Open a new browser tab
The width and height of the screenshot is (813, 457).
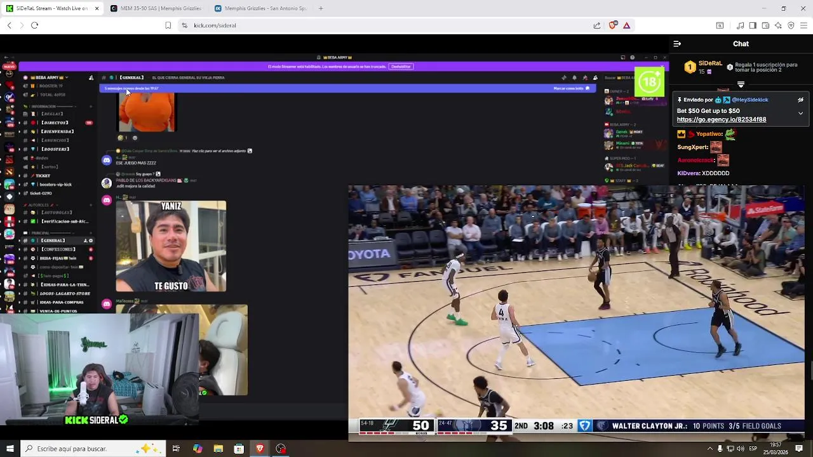tap(321, 8)
